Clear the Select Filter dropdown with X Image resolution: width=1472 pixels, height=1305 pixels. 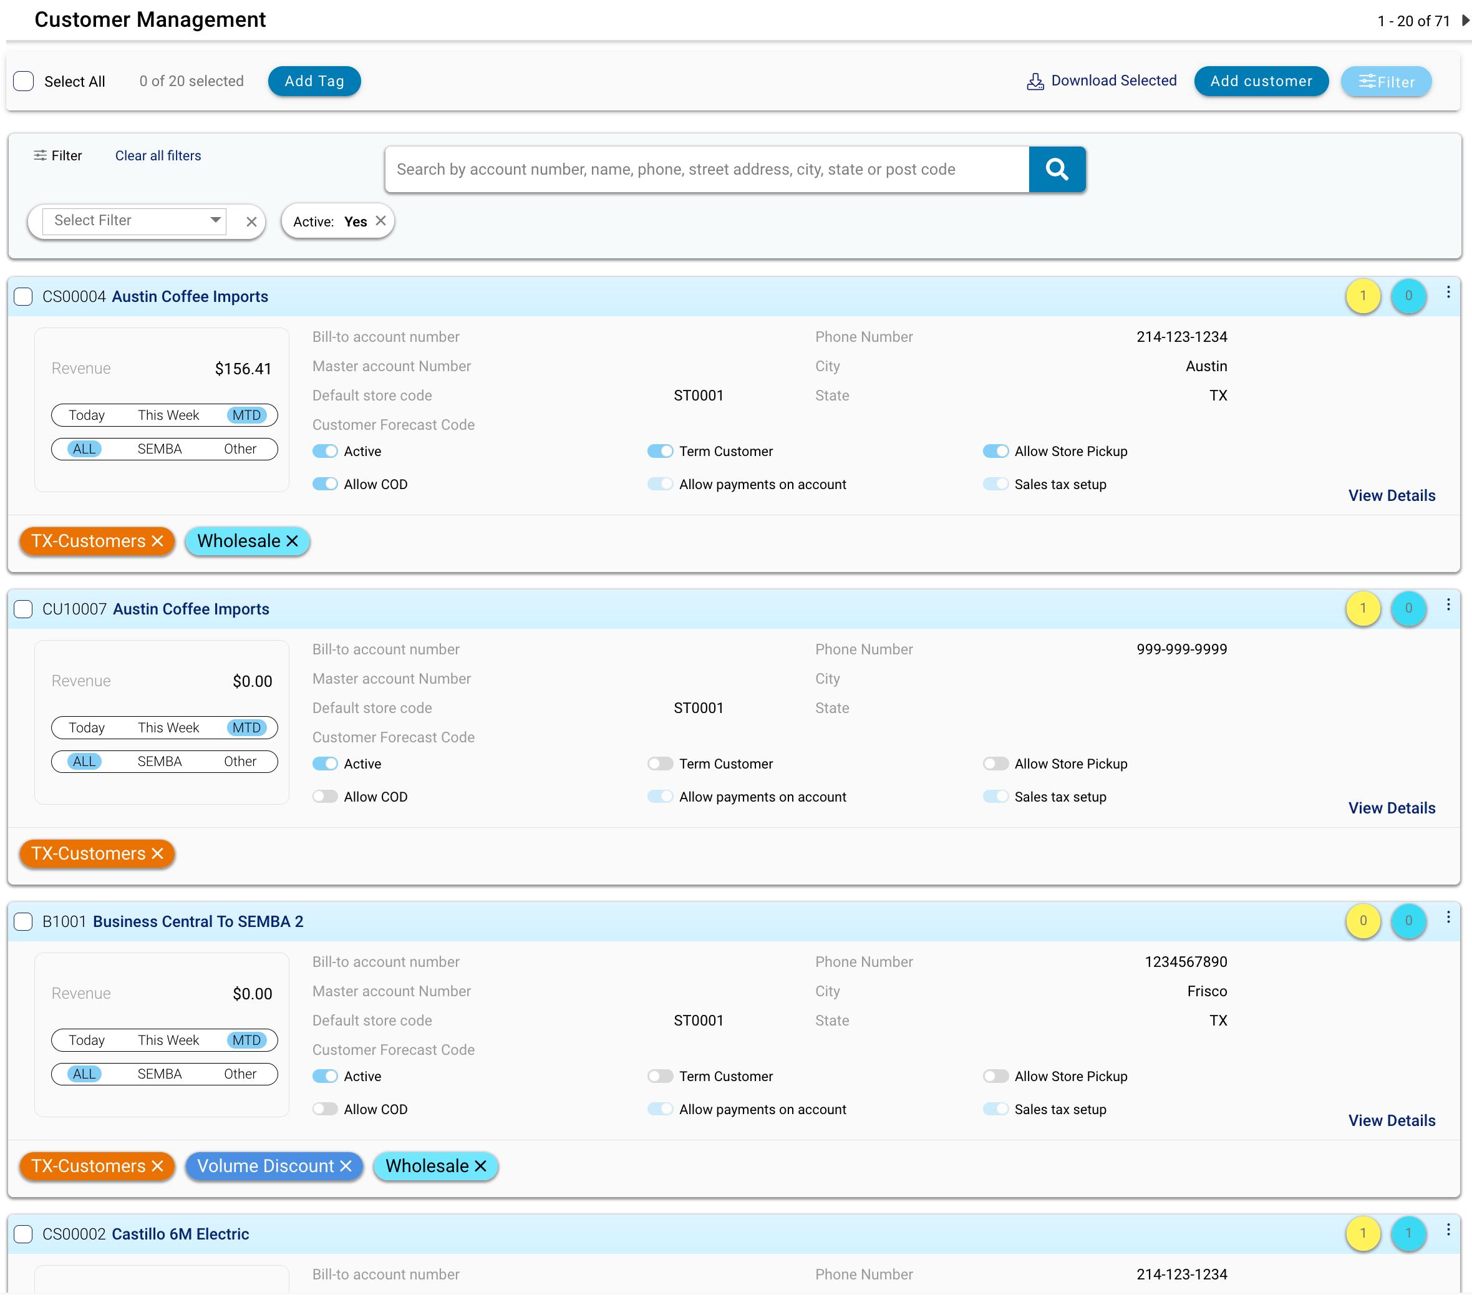[251, 222]
